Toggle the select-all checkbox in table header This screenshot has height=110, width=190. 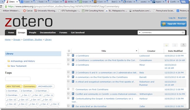coord(69,51)
